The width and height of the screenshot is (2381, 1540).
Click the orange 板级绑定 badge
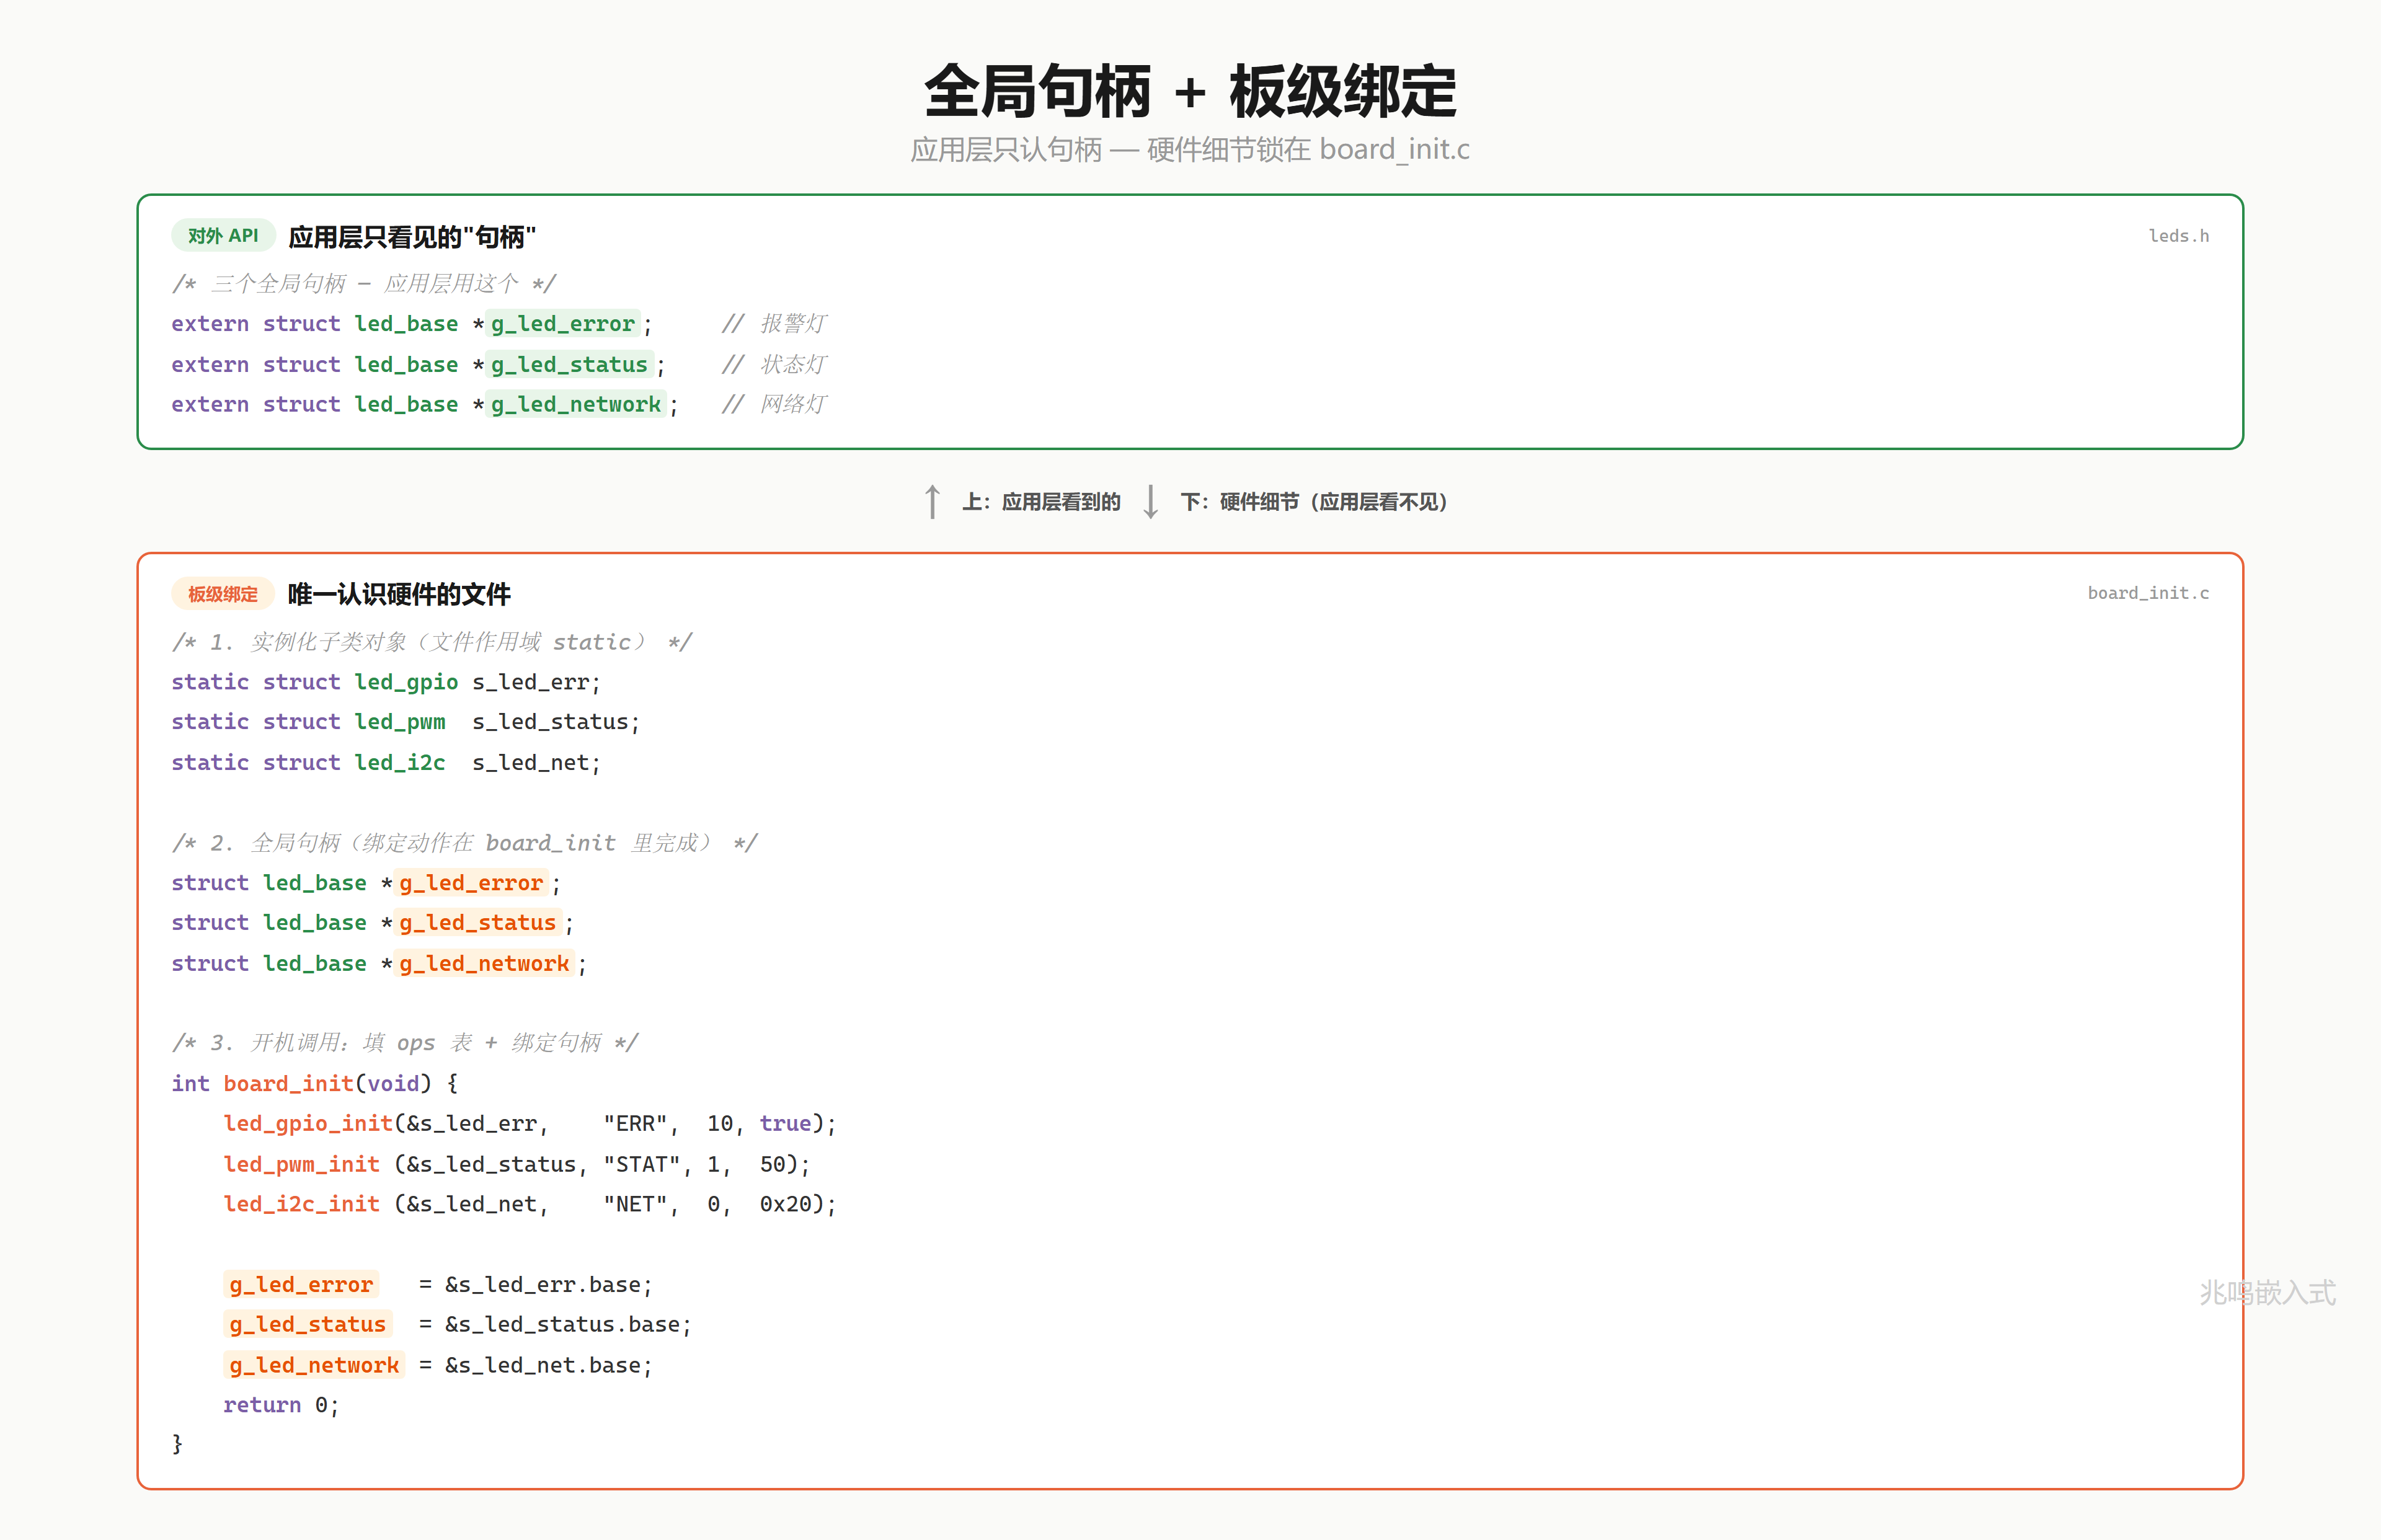(x=223, y=594)
